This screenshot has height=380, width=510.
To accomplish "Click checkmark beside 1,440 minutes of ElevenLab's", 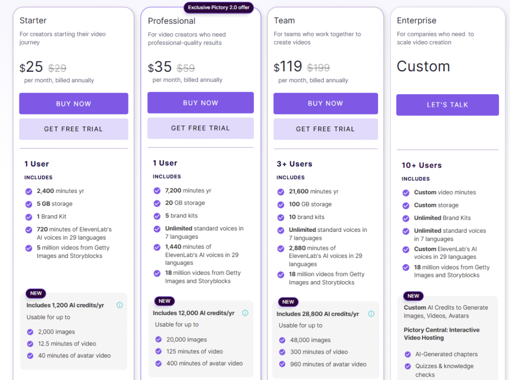I will pos(157,247).
